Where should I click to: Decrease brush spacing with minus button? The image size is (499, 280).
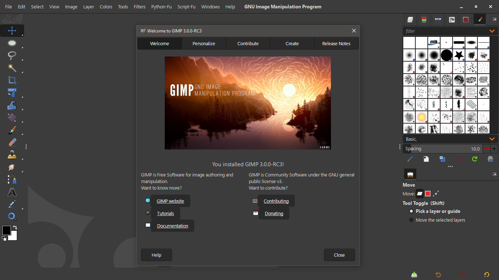(x=487, y=149)
